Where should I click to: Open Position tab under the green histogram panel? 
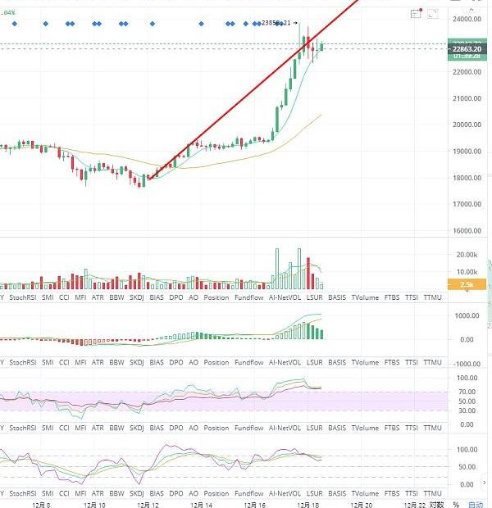[216, 362]
